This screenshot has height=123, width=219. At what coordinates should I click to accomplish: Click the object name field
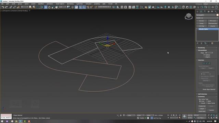point(206,15)
